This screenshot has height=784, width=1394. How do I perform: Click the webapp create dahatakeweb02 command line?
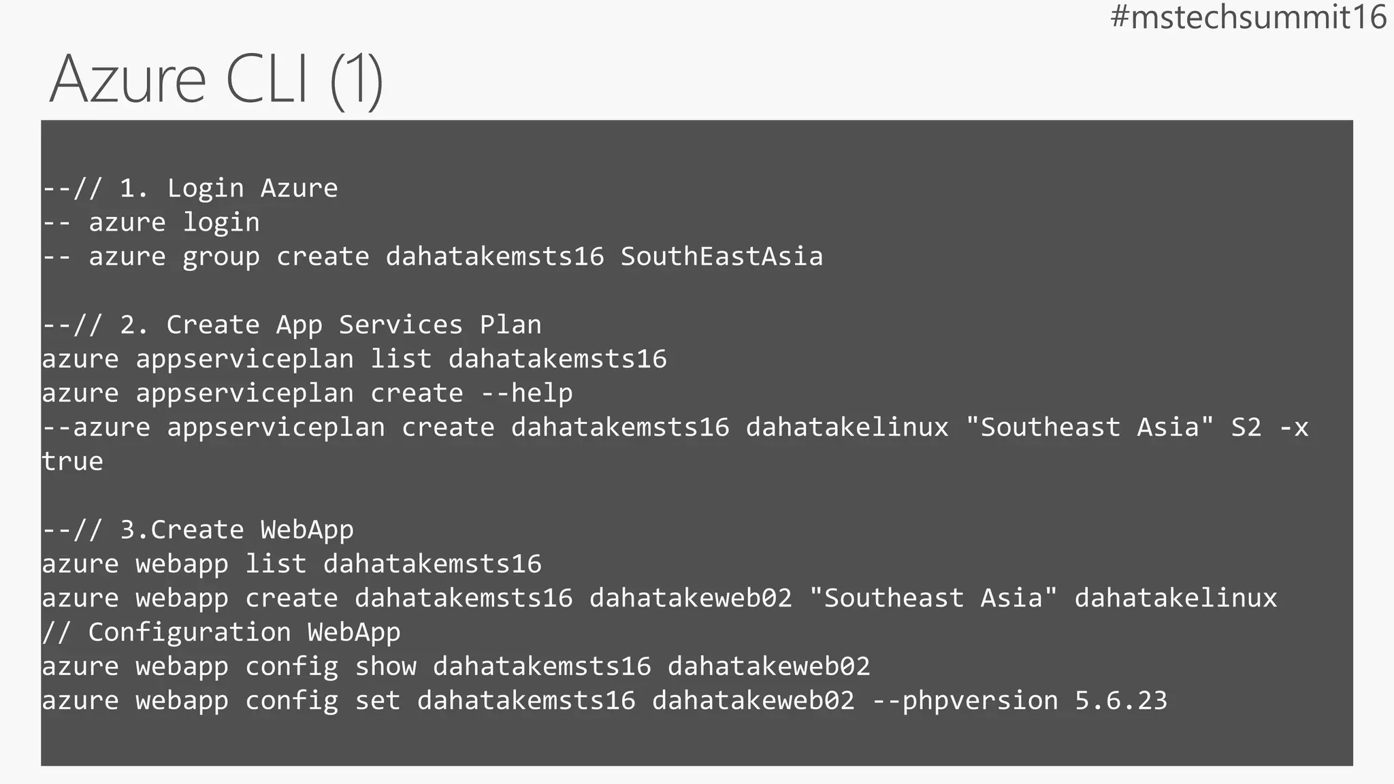tap(659, 598)
